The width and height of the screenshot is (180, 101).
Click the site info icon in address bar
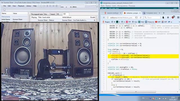[107, 17]
